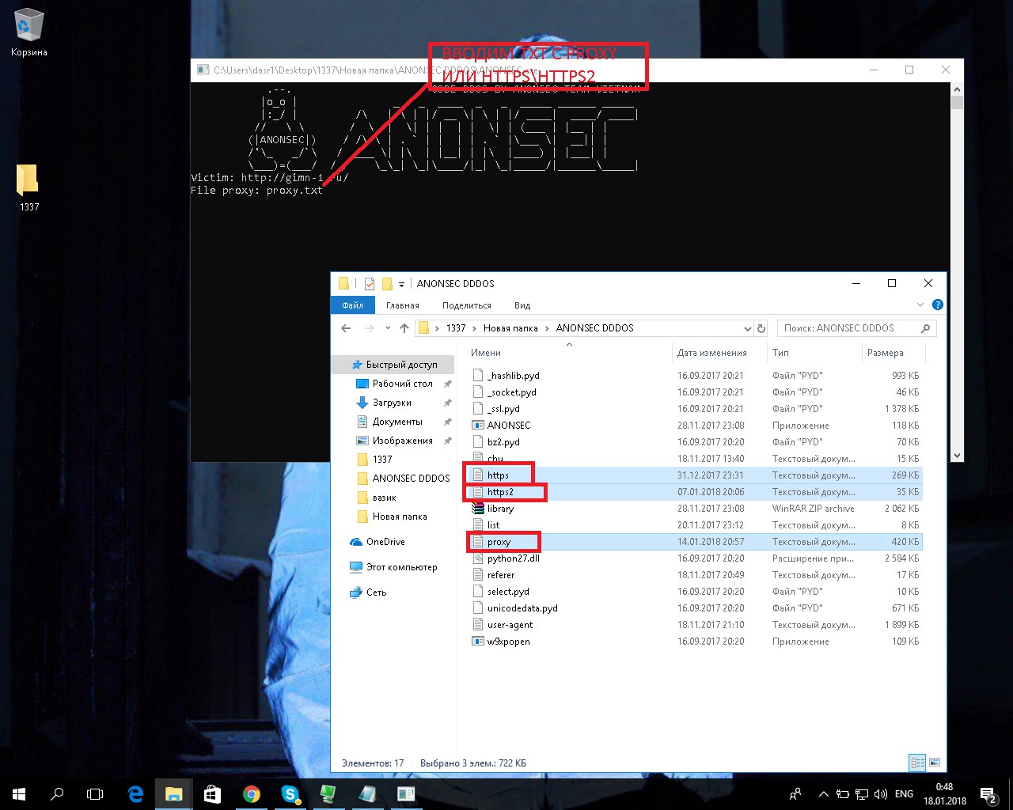Select the w9xpopen application file
Viewport: 1013px width, 810px height.
pos(508,642)
